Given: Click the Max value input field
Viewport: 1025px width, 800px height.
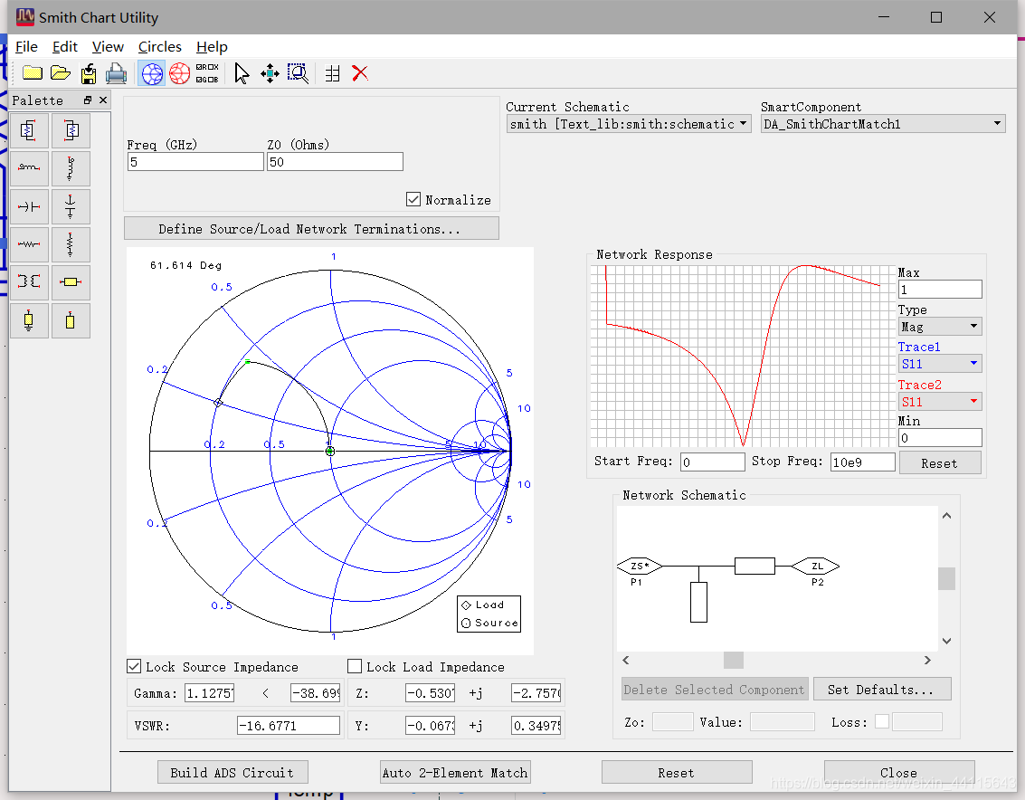Looking at the screenshot, I should click(x=940, y=289).
